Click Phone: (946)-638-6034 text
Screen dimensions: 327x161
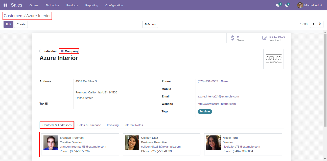click(238, 151)
